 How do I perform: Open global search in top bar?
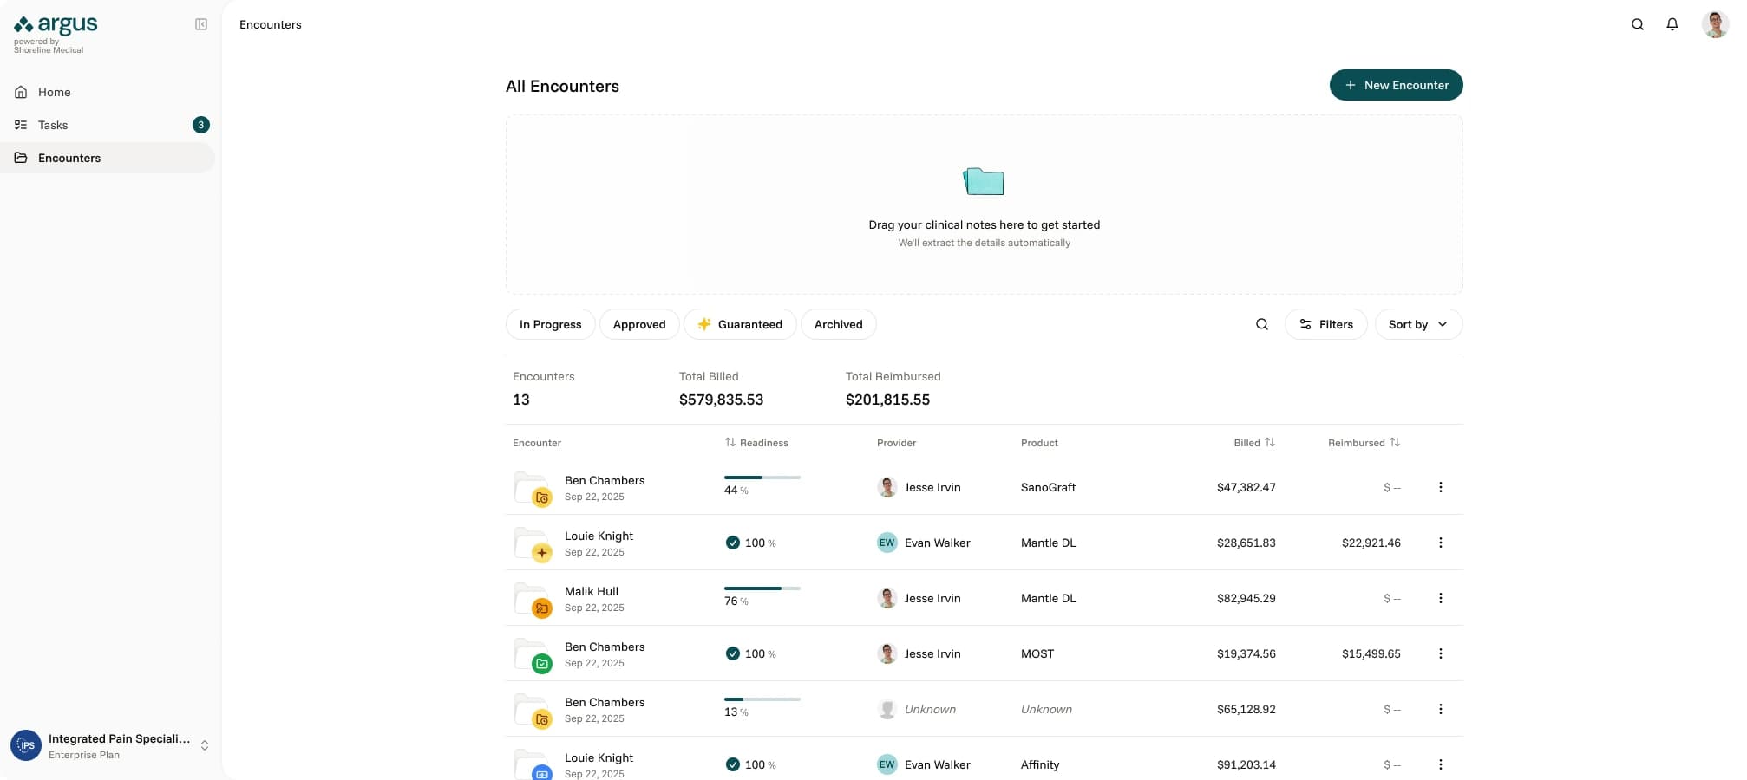point(1637,24)
